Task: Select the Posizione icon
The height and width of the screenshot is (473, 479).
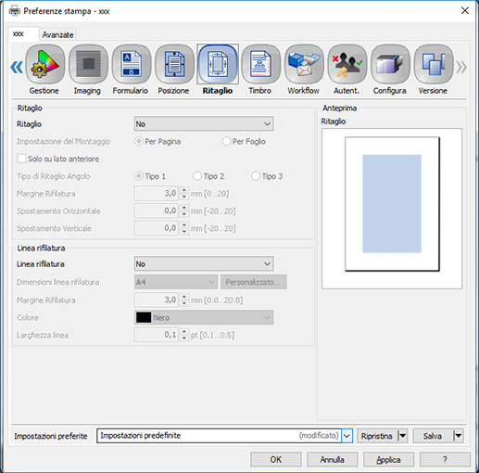Action: point(174,64)
